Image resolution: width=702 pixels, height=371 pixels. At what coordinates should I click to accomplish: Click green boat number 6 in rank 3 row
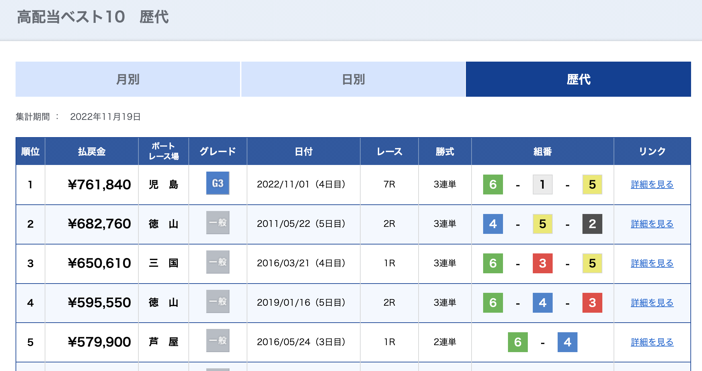point(493,263)
